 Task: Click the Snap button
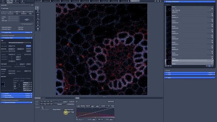30,13
